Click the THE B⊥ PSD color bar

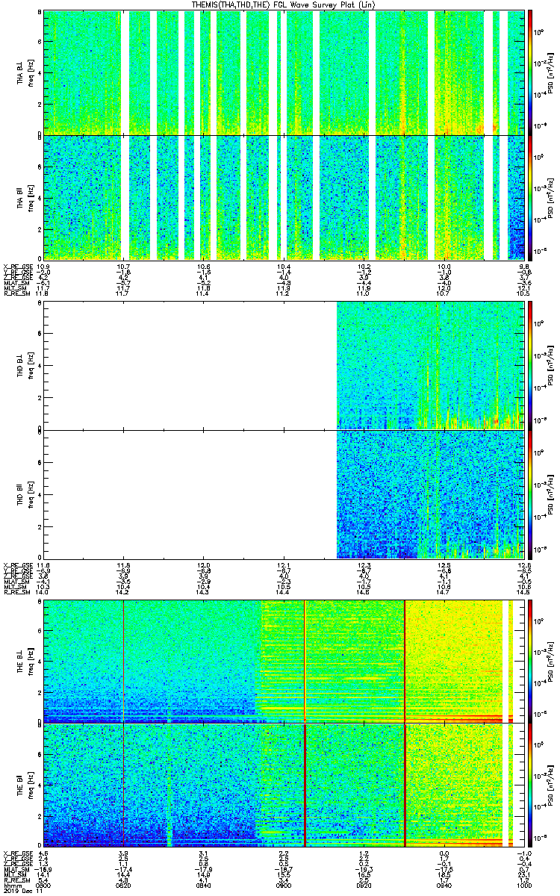pyautogui.click(x=530, y=662)
